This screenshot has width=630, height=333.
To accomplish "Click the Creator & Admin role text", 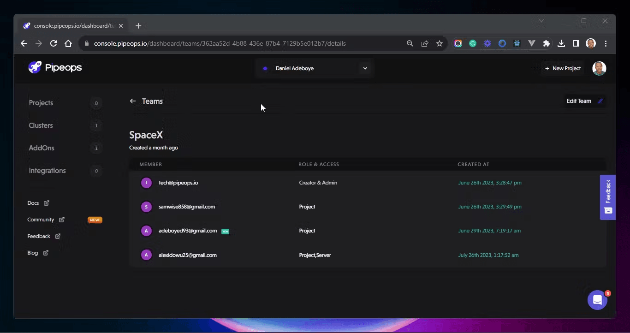I will (x=318, y=183).
